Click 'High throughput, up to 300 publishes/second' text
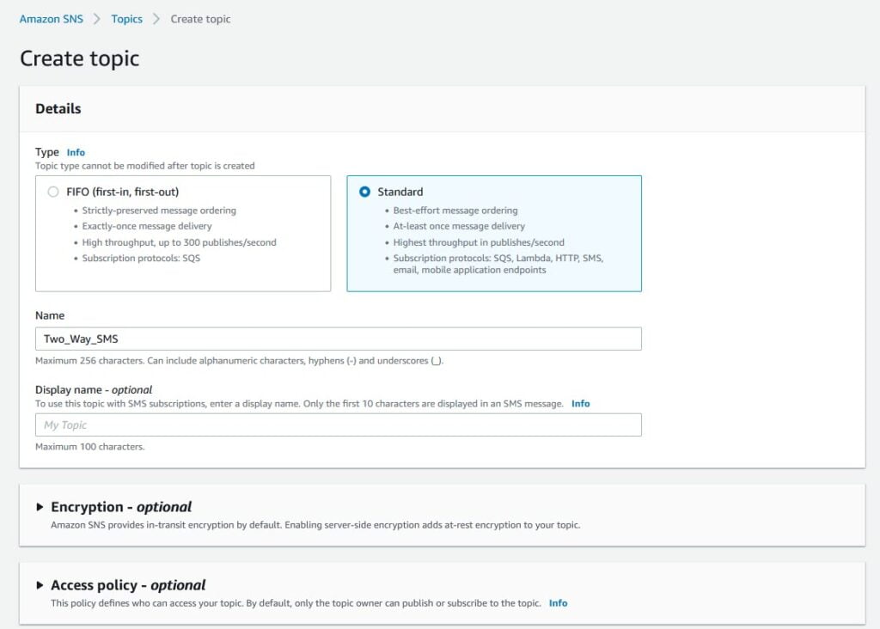The width and height of the screenshot is (880, 629). (x=179, y=242)
